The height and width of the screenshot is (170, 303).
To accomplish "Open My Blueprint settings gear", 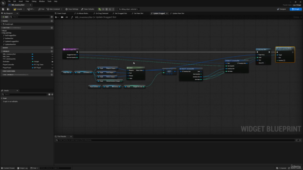I will tap(52, 17).
